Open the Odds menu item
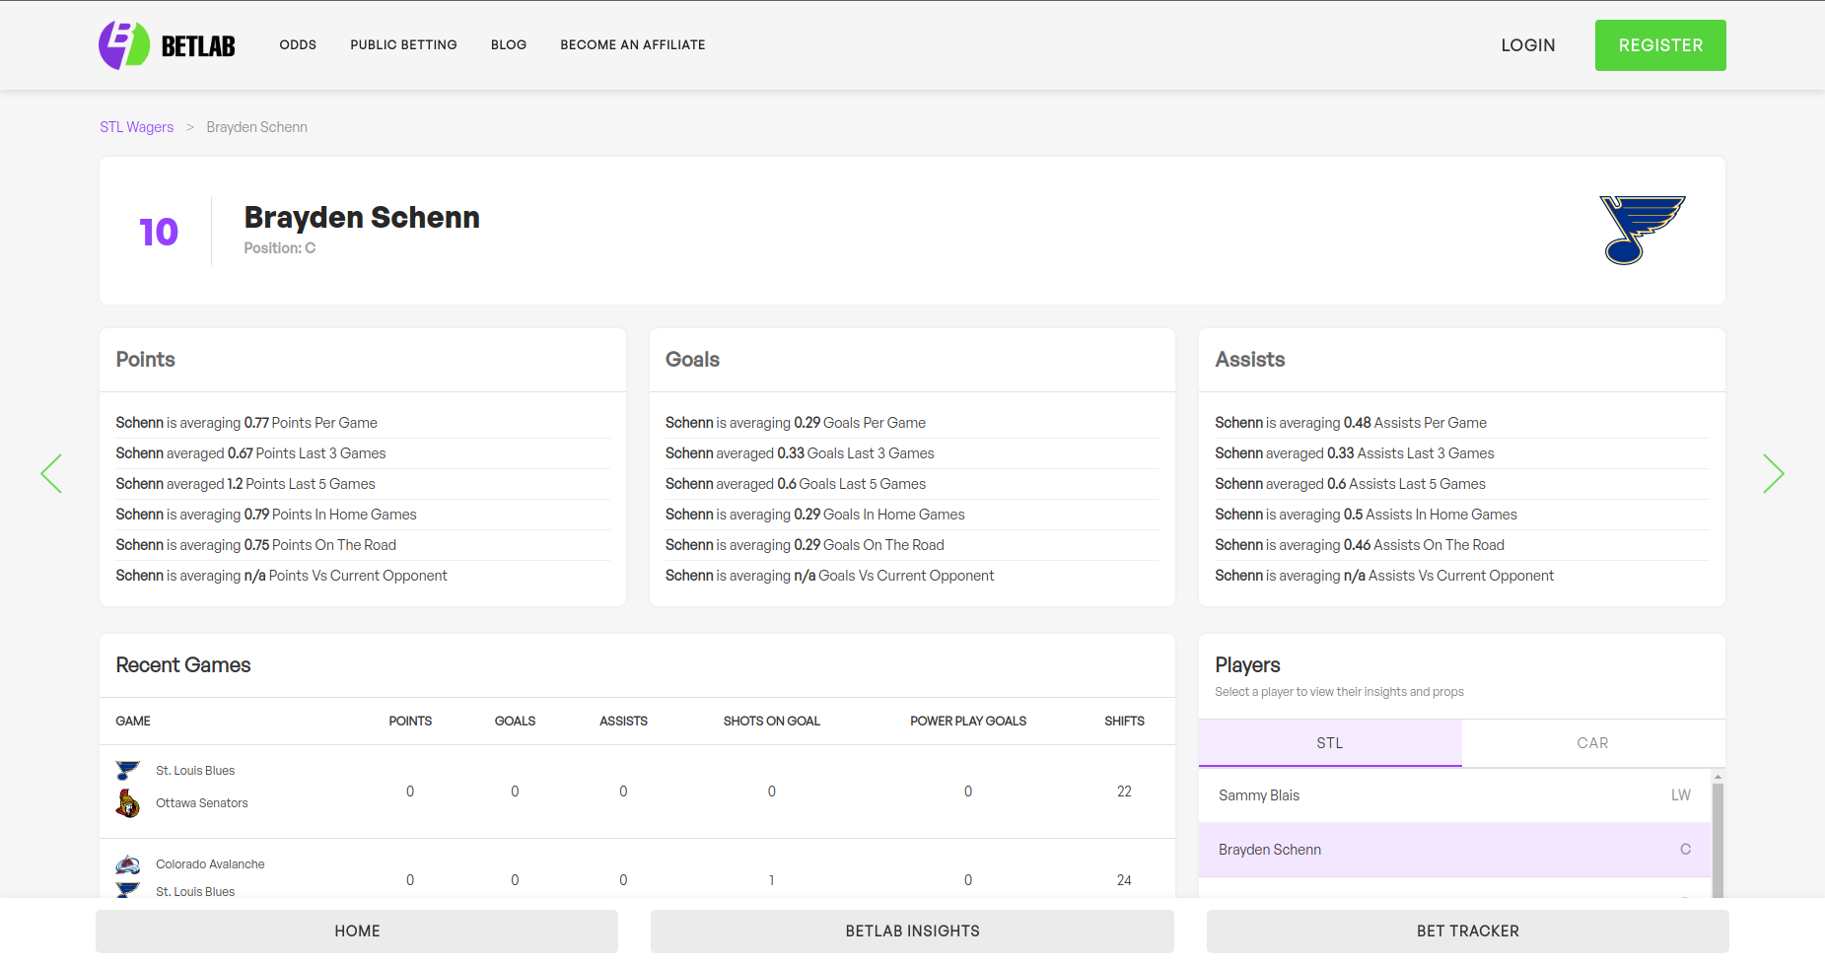Image resolution: width=1825 pixels, height=965 pixels. click(x=298, y=45)
